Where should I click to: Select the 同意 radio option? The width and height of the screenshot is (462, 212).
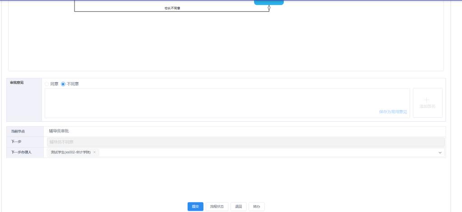47,84
